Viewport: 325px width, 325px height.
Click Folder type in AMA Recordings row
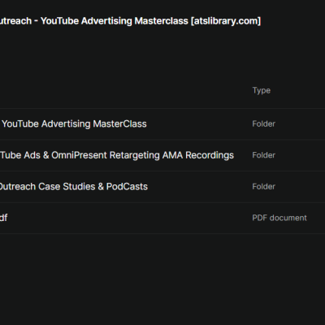coord(263,155)
